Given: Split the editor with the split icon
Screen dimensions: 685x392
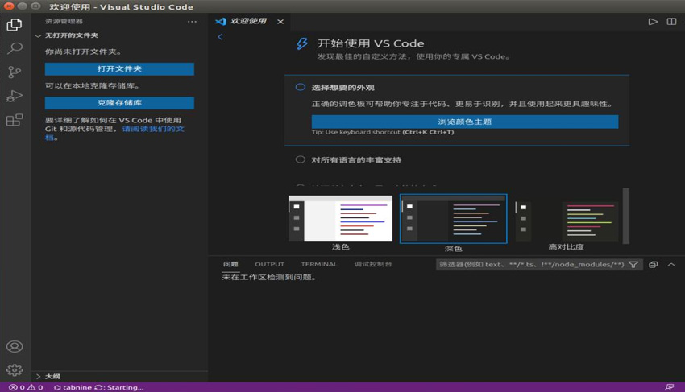Looking at the screenshot, I should point(671,22).
